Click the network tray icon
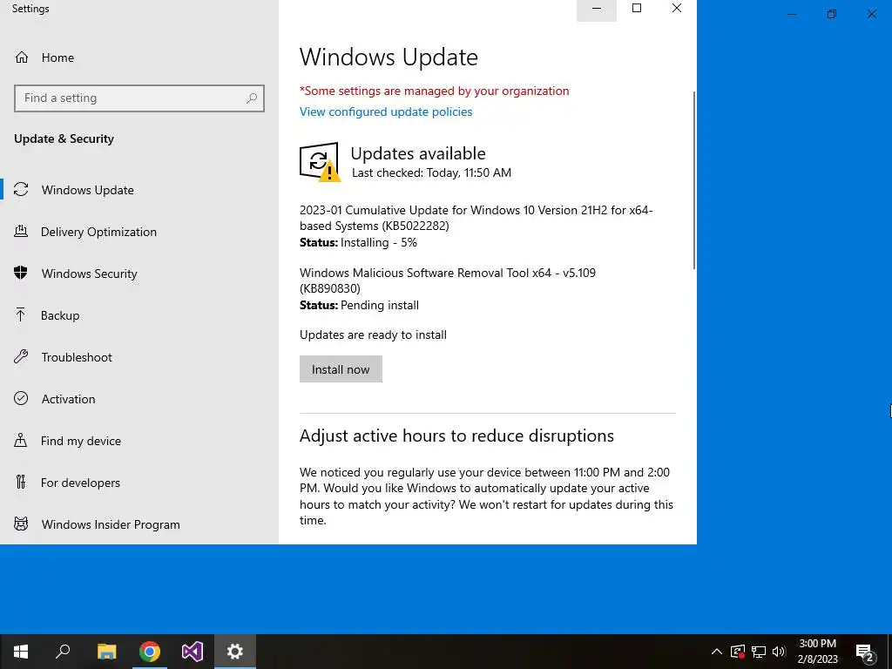This screenshot has width=892, height=669. click(759, 652)
